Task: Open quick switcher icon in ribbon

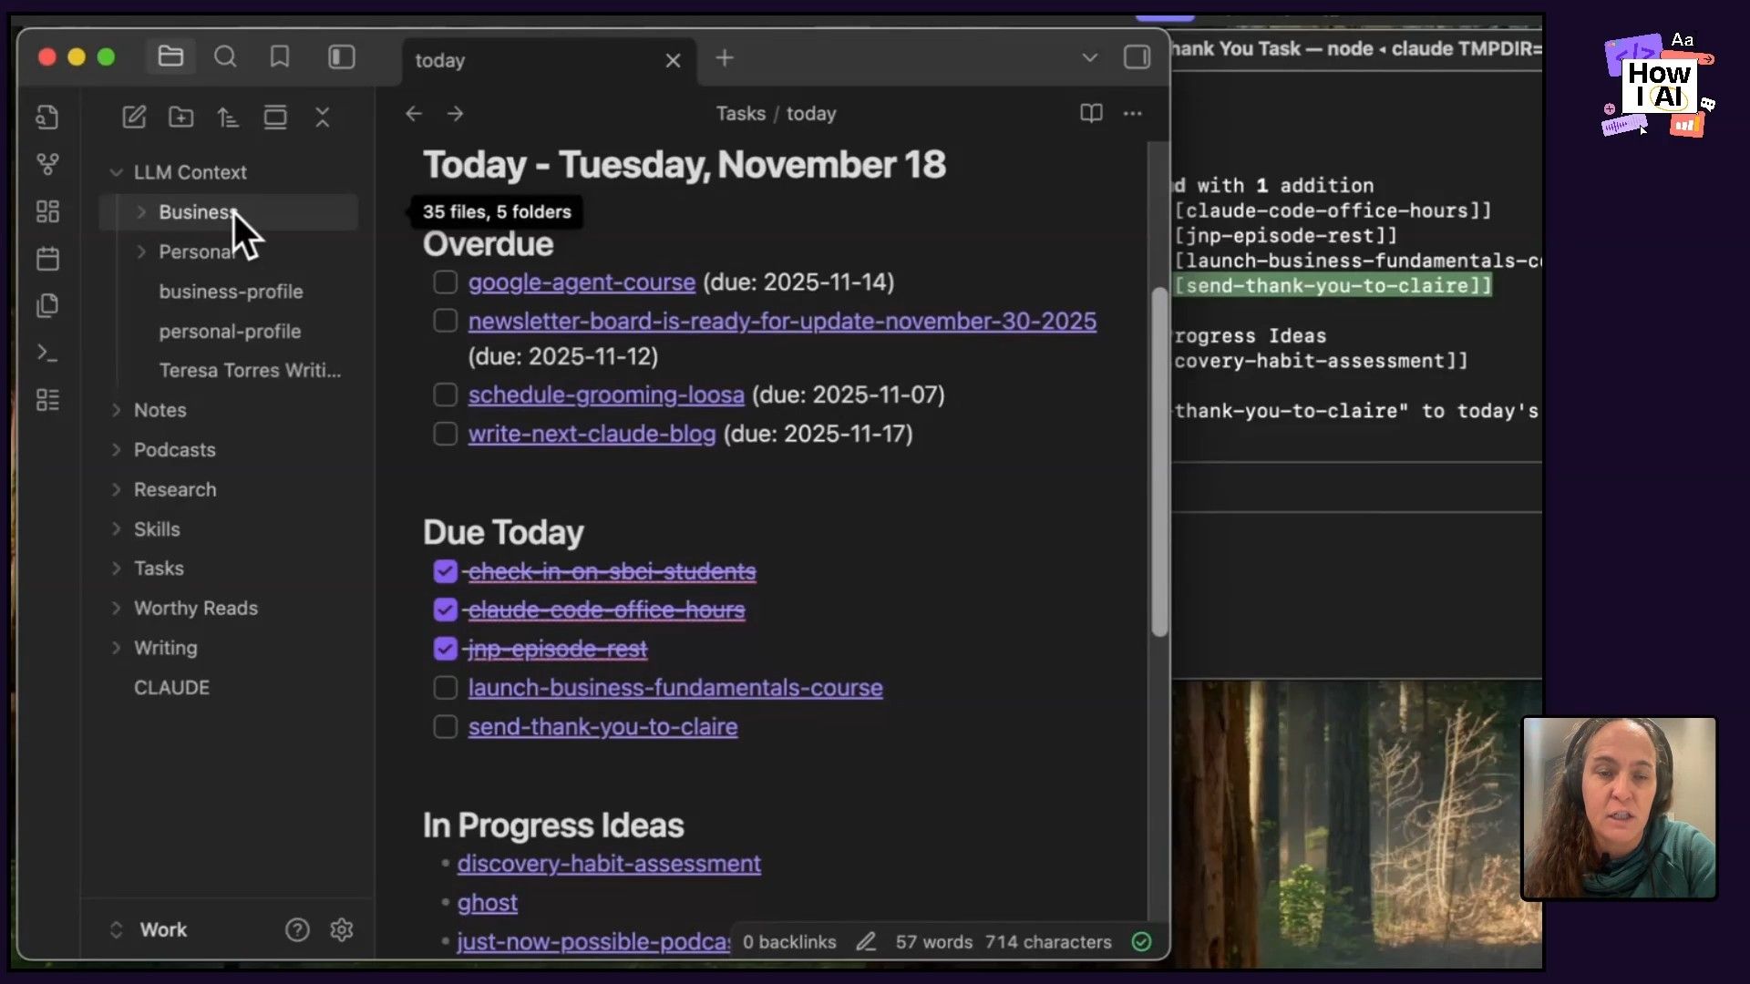Action: point(47,117)
